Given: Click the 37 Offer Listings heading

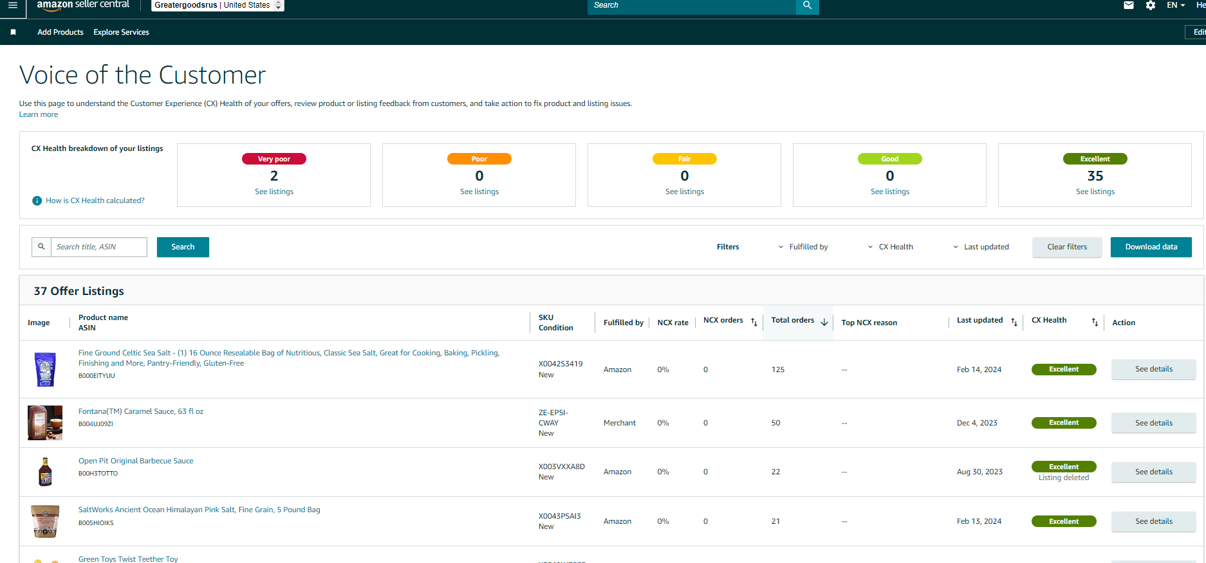Looking at the screenshot, I should [x=79, y=291].
